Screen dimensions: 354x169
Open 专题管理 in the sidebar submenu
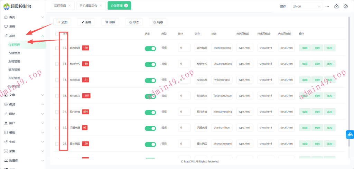[14, 53]
